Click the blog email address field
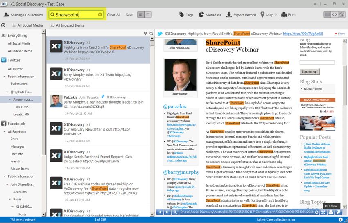348x223 pixels. point(317,62)
